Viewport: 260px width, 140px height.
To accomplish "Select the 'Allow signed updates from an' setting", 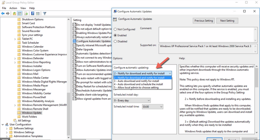I will click(92, 99).
